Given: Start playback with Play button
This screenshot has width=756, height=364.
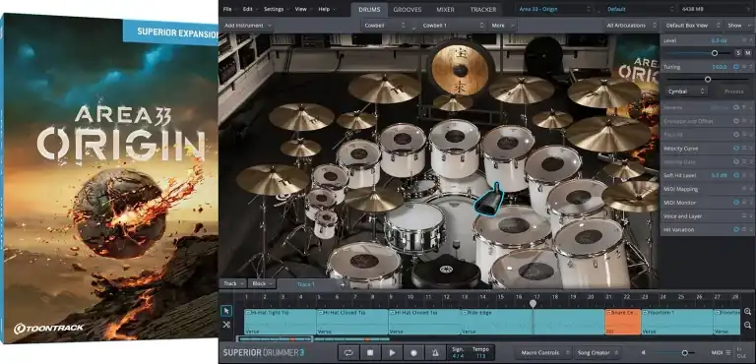Looking at the screenshot, I should (392, 353).
